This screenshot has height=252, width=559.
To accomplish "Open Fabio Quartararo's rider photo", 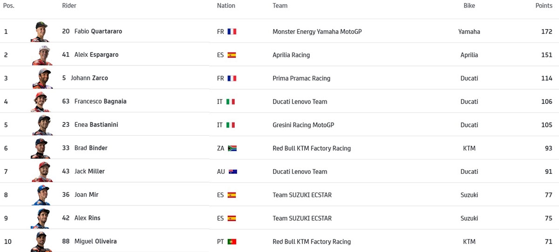I will [41, 32].
